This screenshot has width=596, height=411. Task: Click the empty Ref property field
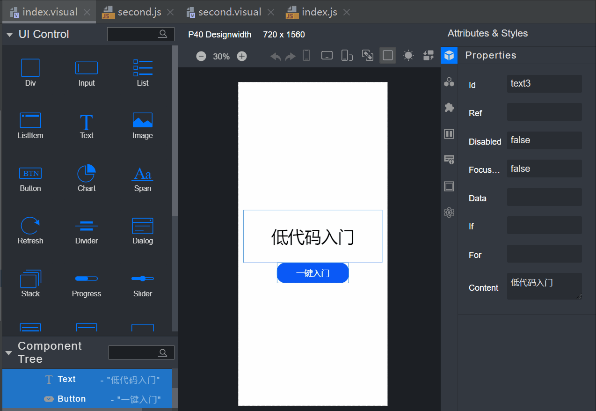tap(545, 112)
